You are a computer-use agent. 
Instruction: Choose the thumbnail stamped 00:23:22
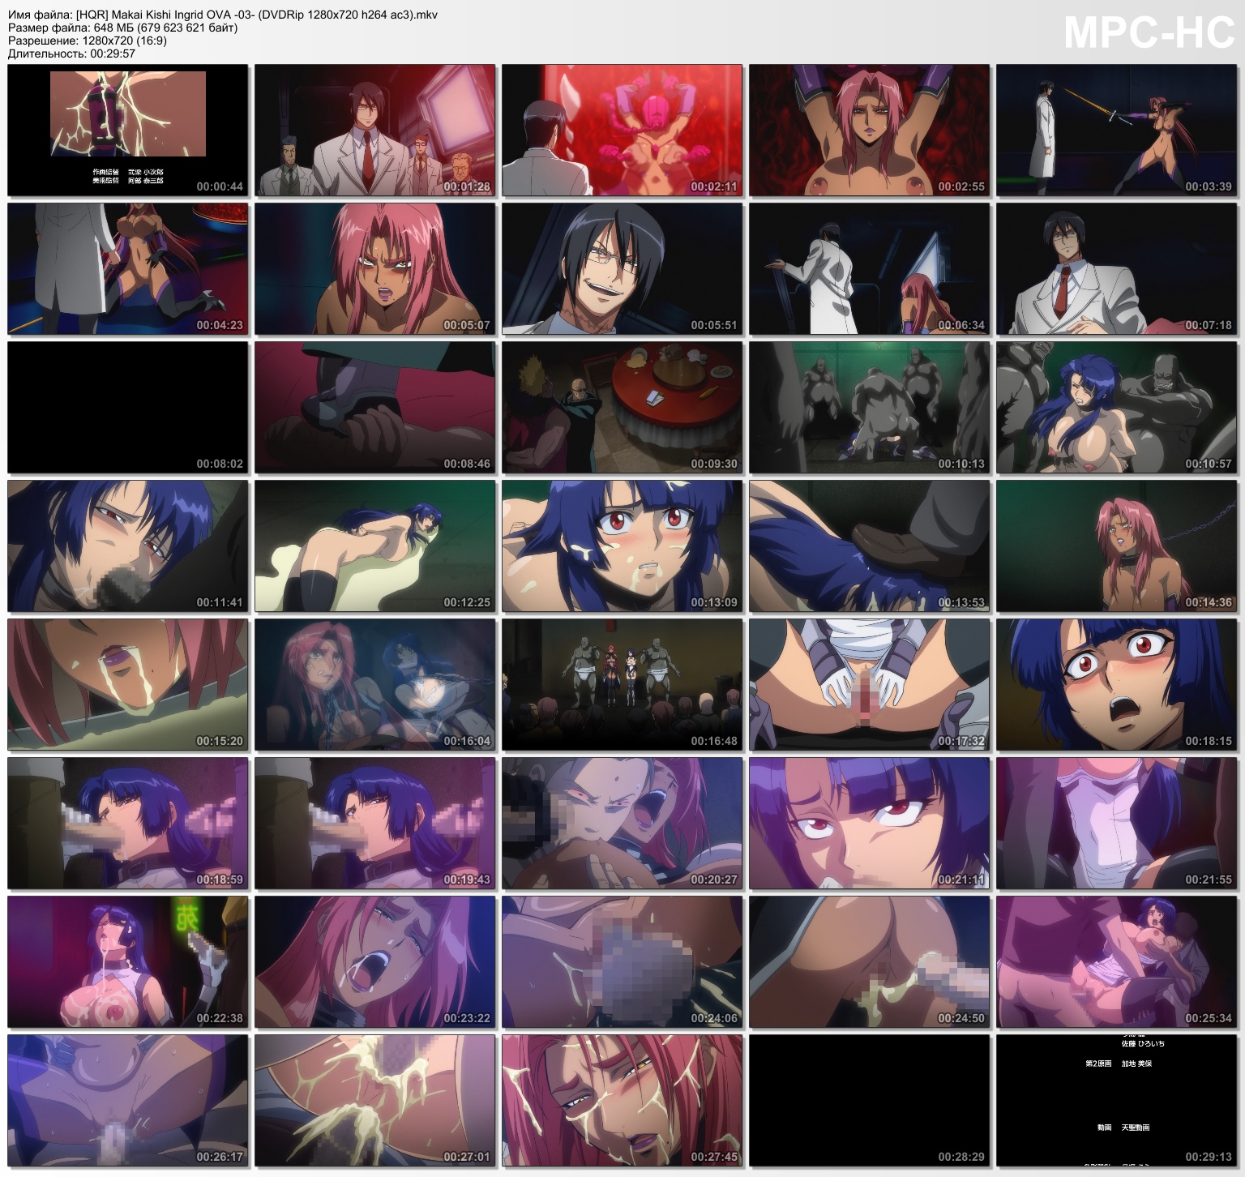point(375,962)
